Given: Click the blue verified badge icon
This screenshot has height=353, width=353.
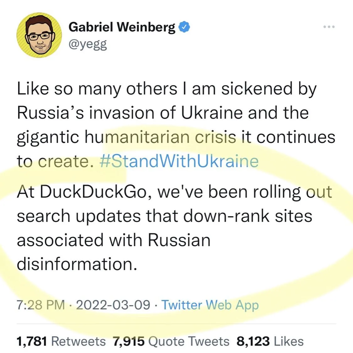Looking at the screenshot, I should point(185,27).
